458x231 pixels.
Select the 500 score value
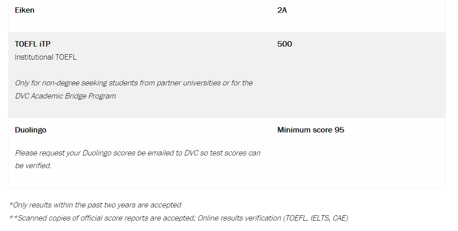tap(284, 44)
